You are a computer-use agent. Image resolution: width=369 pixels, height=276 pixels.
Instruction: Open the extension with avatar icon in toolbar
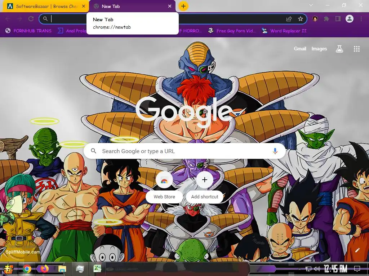coord(315,19)
